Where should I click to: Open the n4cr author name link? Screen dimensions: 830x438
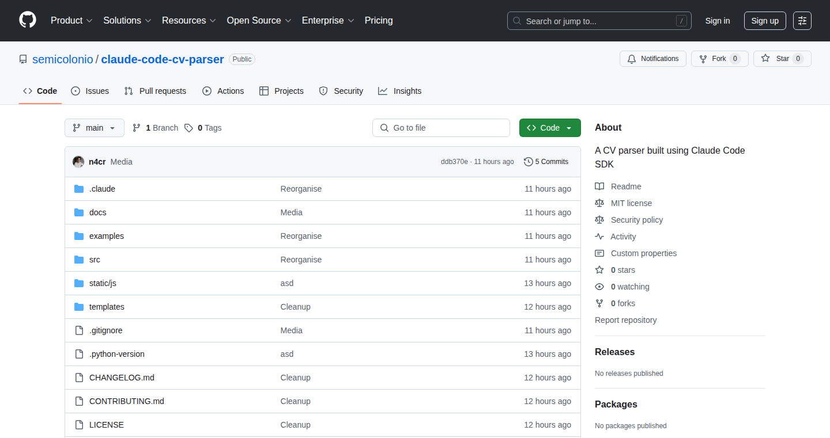click(x=97, y=162)
